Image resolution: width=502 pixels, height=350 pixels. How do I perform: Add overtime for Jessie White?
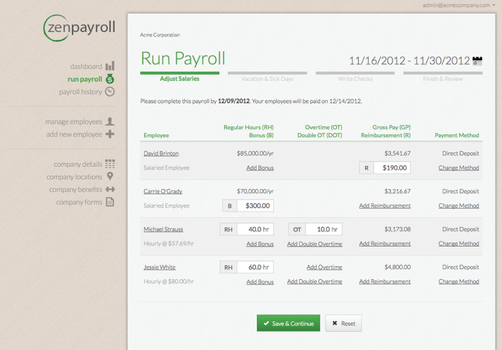point(324,267)
